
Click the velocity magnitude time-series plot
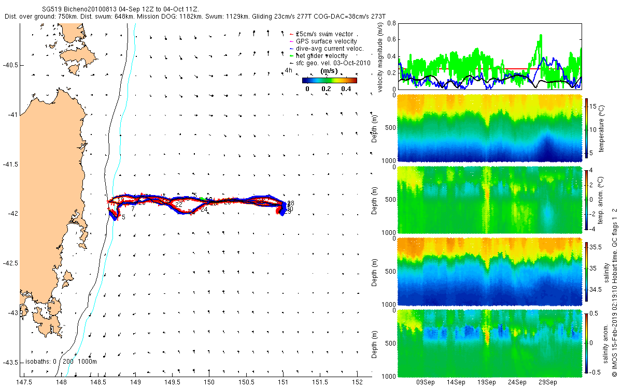coord(490,56)
